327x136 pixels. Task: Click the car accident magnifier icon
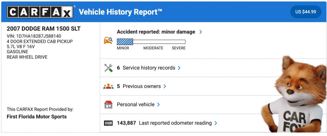point(108,40)
